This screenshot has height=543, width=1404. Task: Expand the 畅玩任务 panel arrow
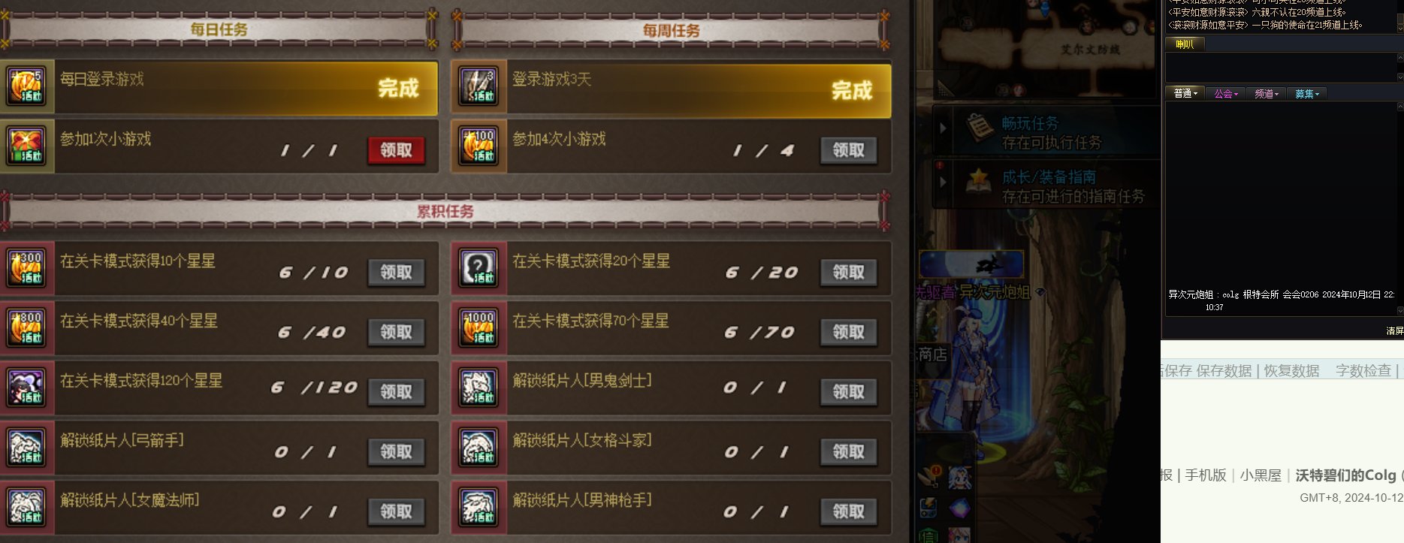(944, 128)
